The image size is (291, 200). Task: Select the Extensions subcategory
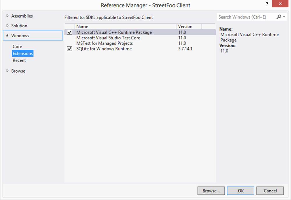click(x=23, y=54)
